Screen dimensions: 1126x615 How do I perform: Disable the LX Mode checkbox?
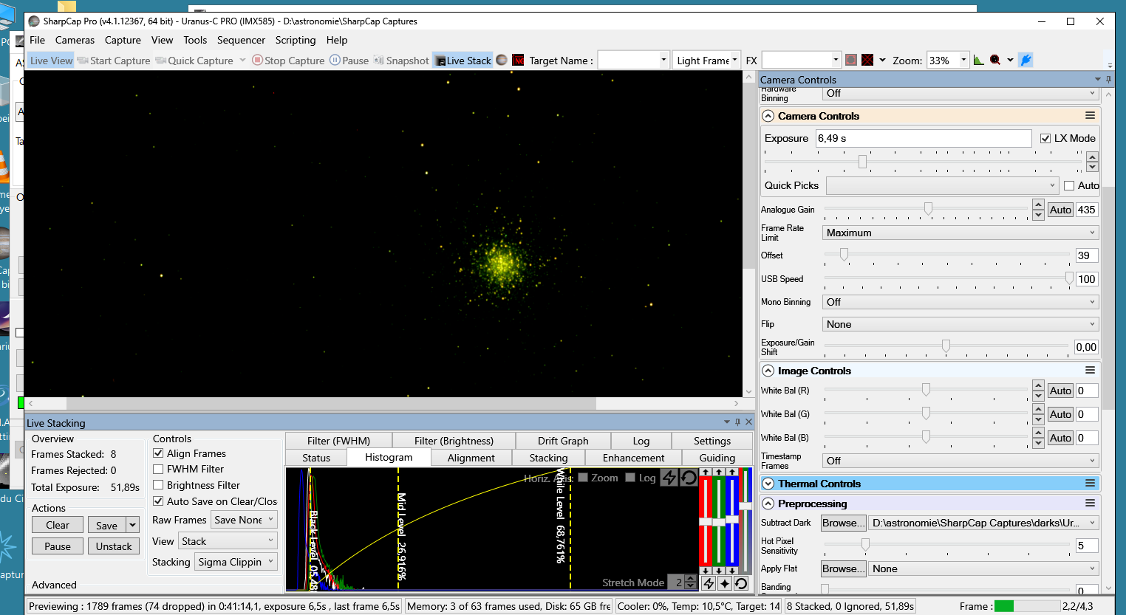[x=1045, y=138]
